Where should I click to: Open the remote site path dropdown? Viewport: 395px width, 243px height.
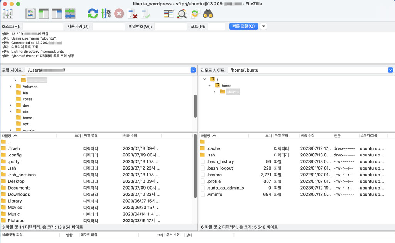[x=390, y=70]
